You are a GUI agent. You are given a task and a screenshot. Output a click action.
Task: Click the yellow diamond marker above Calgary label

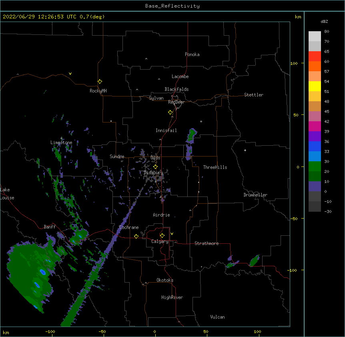[162, 236]
